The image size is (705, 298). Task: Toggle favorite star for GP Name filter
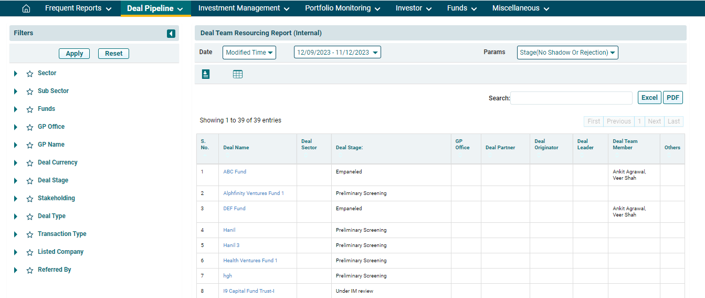[x=30, y=145]
